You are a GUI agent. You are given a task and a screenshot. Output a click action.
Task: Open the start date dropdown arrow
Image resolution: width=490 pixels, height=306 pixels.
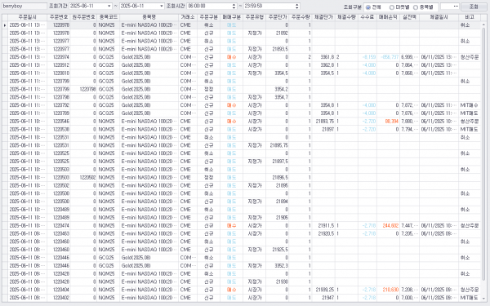tap(109, 6)
